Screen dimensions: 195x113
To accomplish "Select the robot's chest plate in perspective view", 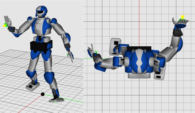I will click(x=41, y=26).
